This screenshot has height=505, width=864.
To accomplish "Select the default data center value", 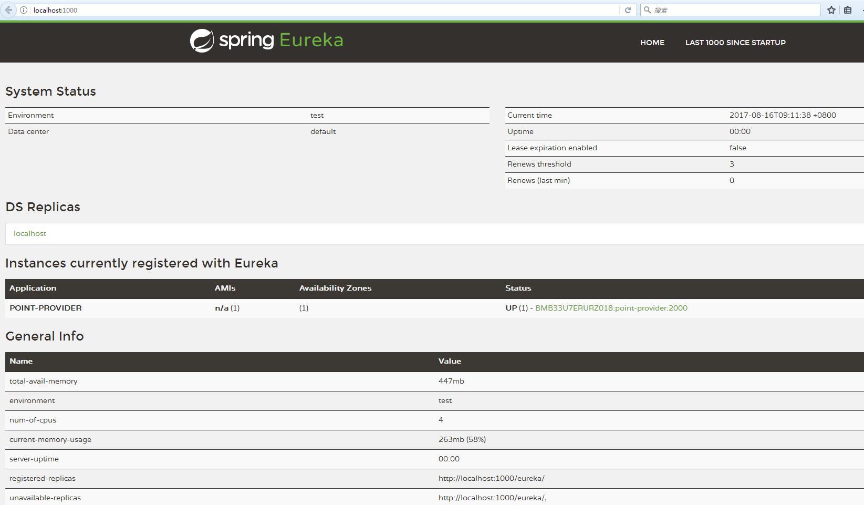I will click(x=323, y=131).
